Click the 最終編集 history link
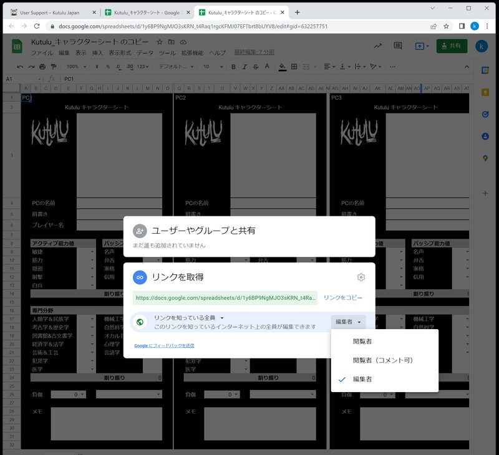The image size is (499, 455). [x=254, y=52]
